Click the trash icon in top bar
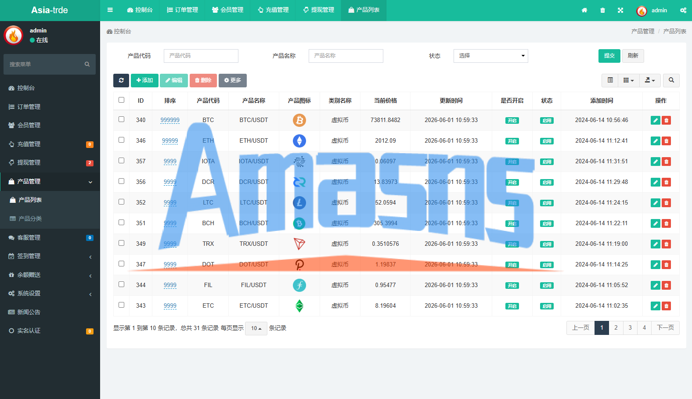692x399 pixels. (602, 10)
